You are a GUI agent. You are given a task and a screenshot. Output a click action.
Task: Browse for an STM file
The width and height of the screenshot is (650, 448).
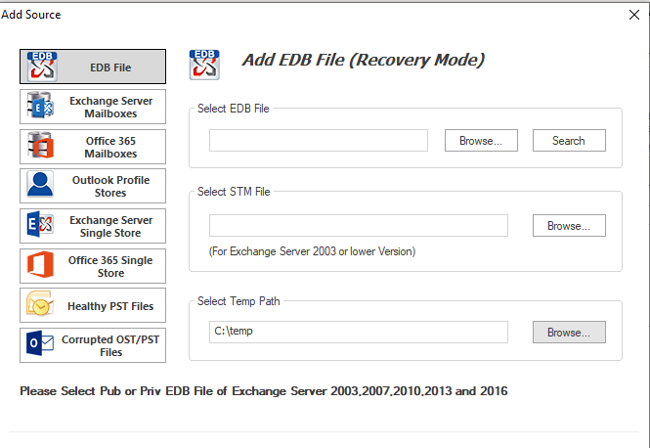coord(569,226)
